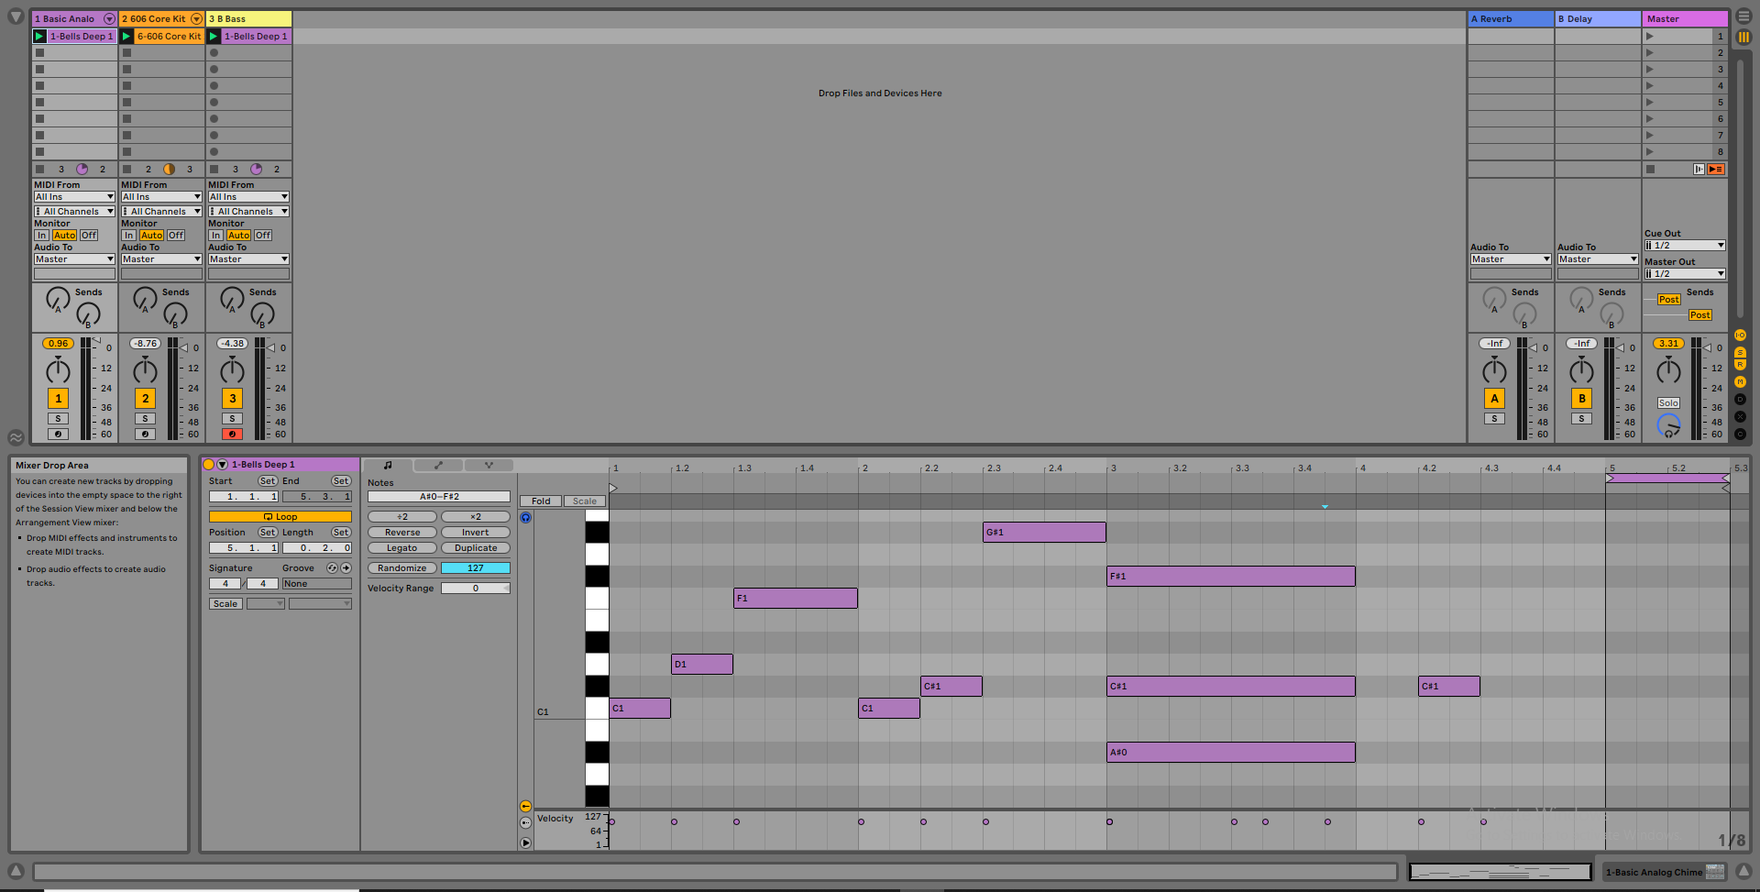Viewport: 1760px width, 892px height.
Task: Launch the 6-606 Core Kit clip
Action: tap(126, 37)
